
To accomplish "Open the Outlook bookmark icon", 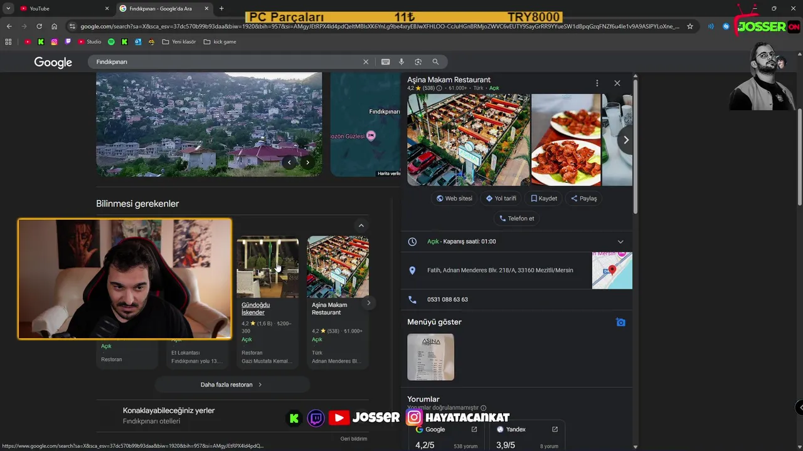I will click(x=137, y=42).
